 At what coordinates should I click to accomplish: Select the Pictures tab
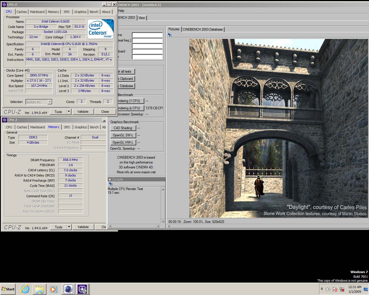click(174, 29)
